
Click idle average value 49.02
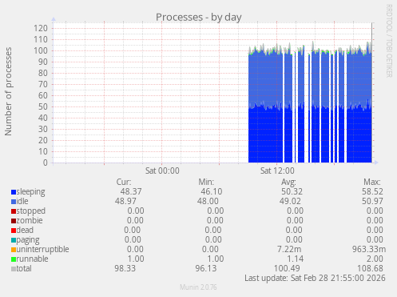click(x=290, y=201)
